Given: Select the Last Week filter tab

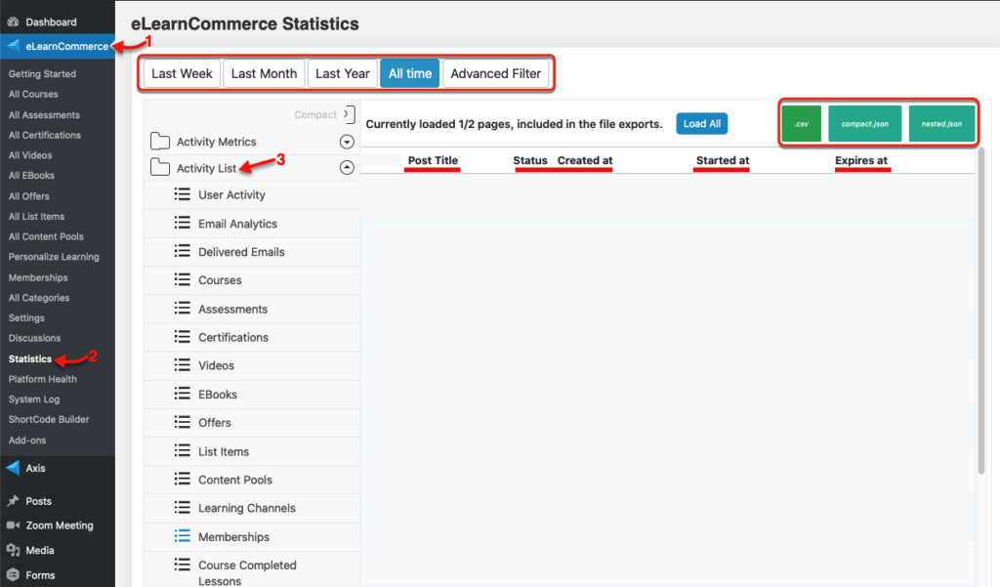Looking at the screenshot, I should 182,73.
